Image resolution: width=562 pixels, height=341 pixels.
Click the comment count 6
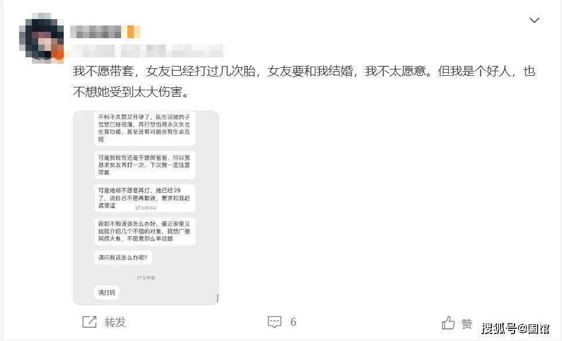(x=293, y=322)
